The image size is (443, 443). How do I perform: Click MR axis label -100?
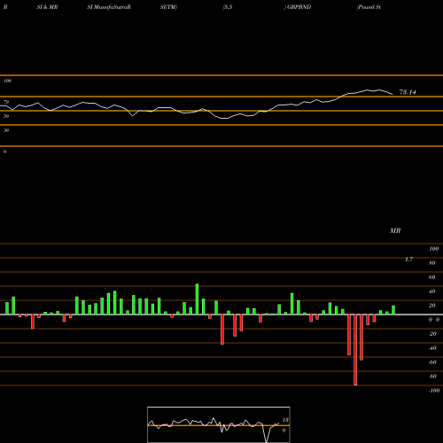[434, 391]
